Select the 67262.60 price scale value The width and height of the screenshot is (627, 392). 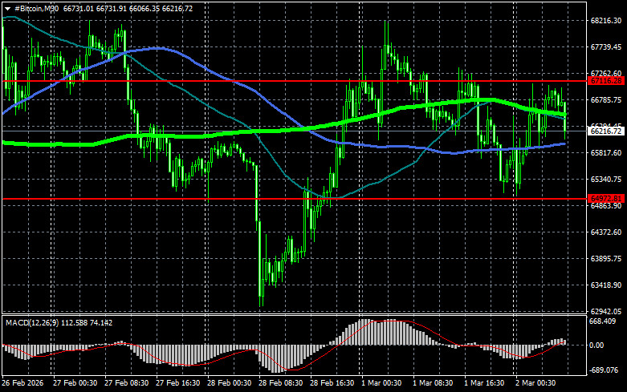[606, 74]
